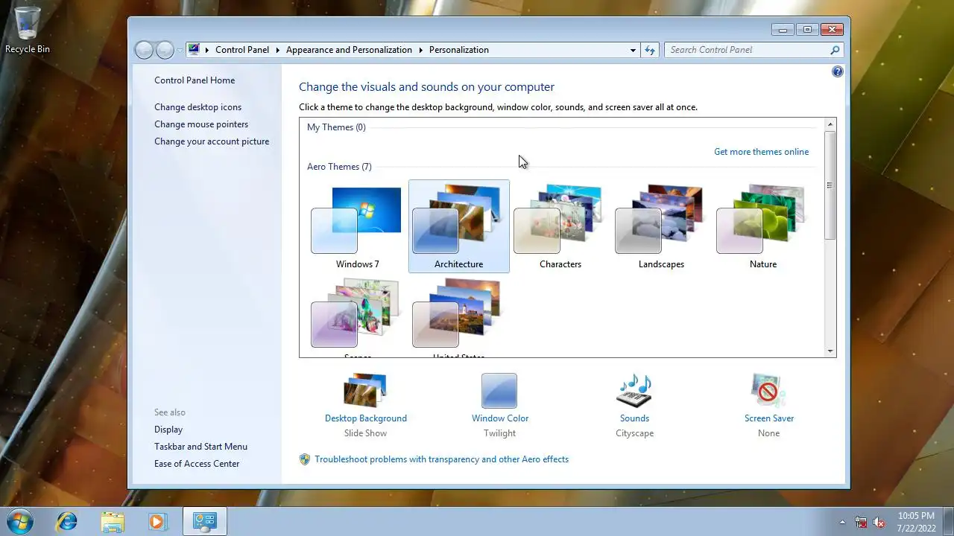Screen dimensions: 954x536
Task: Expand arrow after Appearance and Personalization breadcrumb
Action: pyautogui.click(x=420, y=50)
